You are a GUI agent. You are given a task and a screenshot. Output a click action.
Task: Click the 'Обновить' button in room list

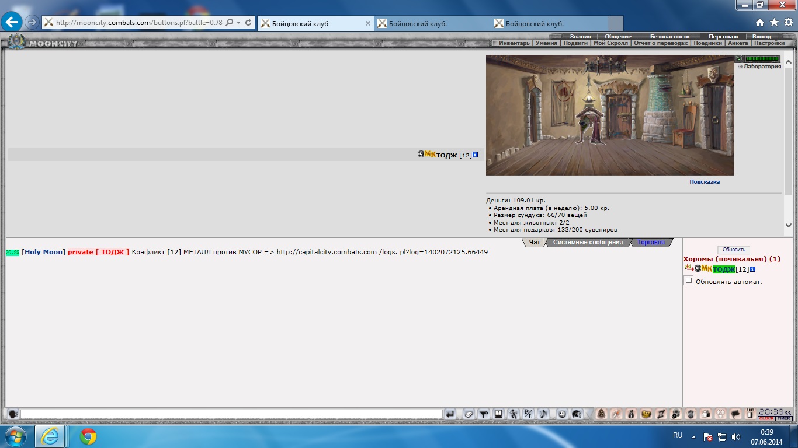coord(733,250)
